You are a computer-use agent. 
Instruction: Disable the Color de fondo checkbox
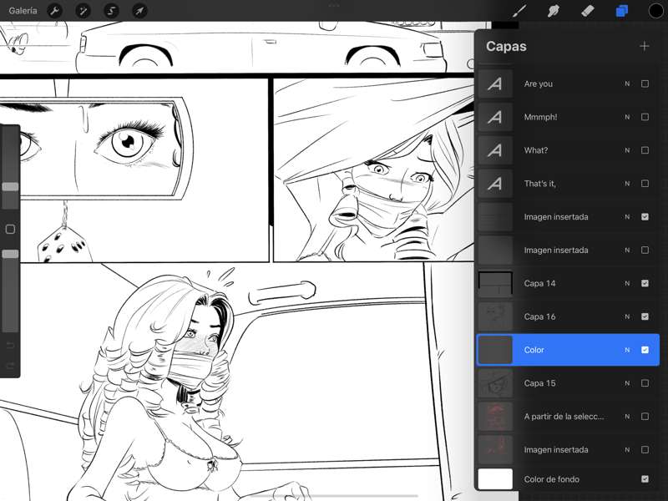[x=645, y=479]
